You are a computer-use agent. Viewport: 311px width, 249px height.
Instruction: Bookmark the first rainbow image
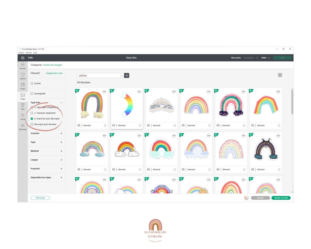(105, 125)
